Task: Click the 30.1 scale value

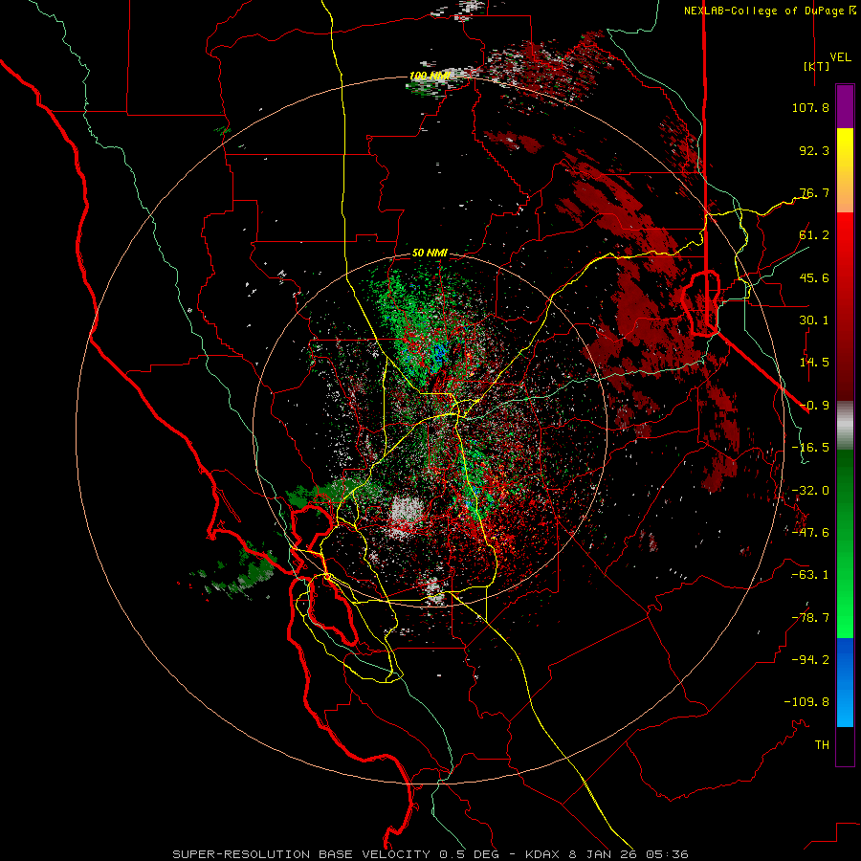Action: pos(814,320)
